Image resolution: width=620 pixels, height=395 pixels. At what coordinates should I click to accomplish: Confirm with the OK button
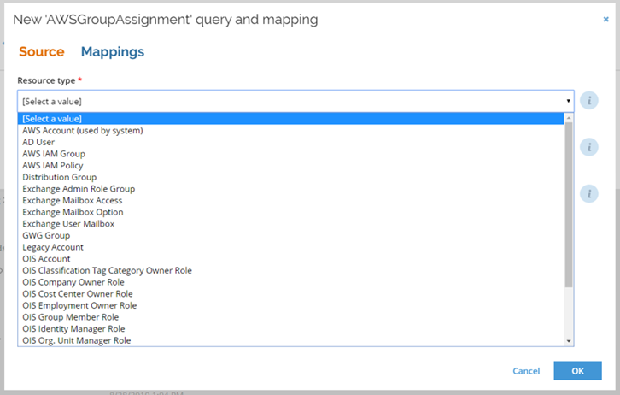(x=577, y=370)
